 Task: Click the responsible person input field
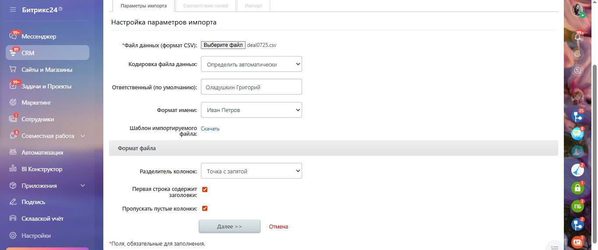pyautogui.click(x=251, y=87)
